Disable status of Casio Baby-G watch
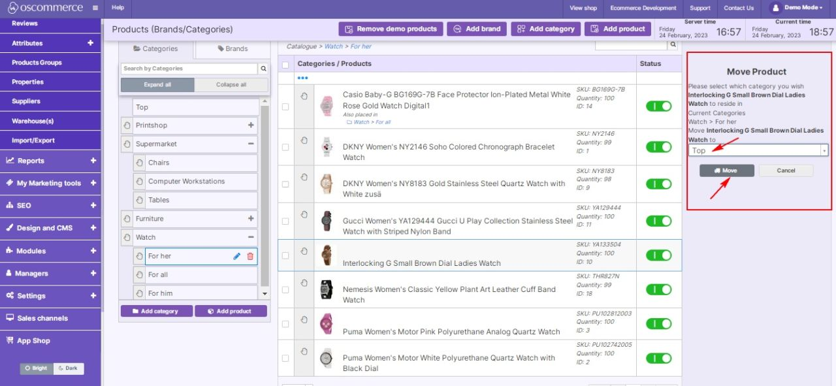 tap(658, 106)
